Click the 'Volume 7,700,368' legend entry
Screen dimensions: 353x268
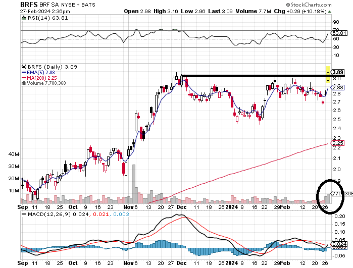(46, 83)
